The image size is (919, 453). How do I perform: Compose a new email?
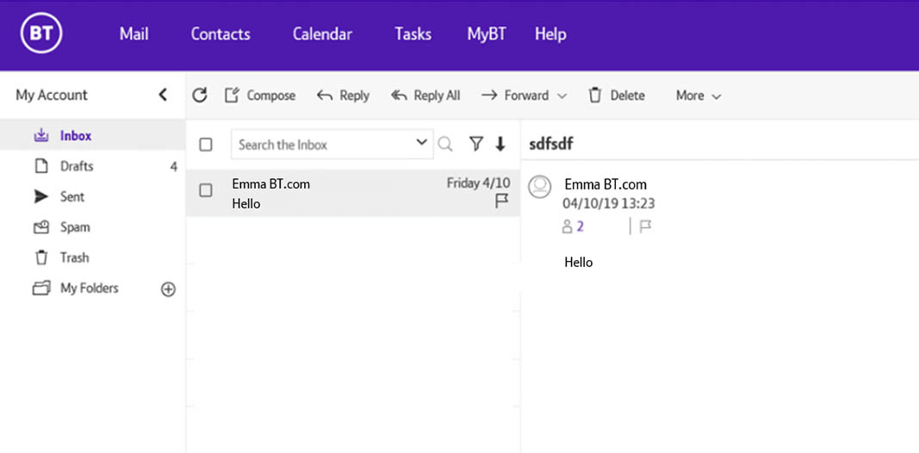coord(260,96)
